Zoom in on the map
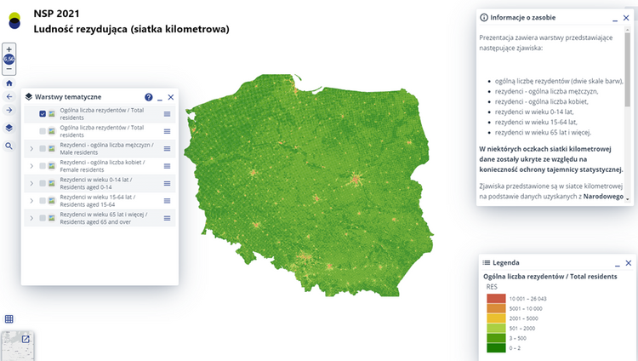638x361 pixels. (x=9, y=49)
